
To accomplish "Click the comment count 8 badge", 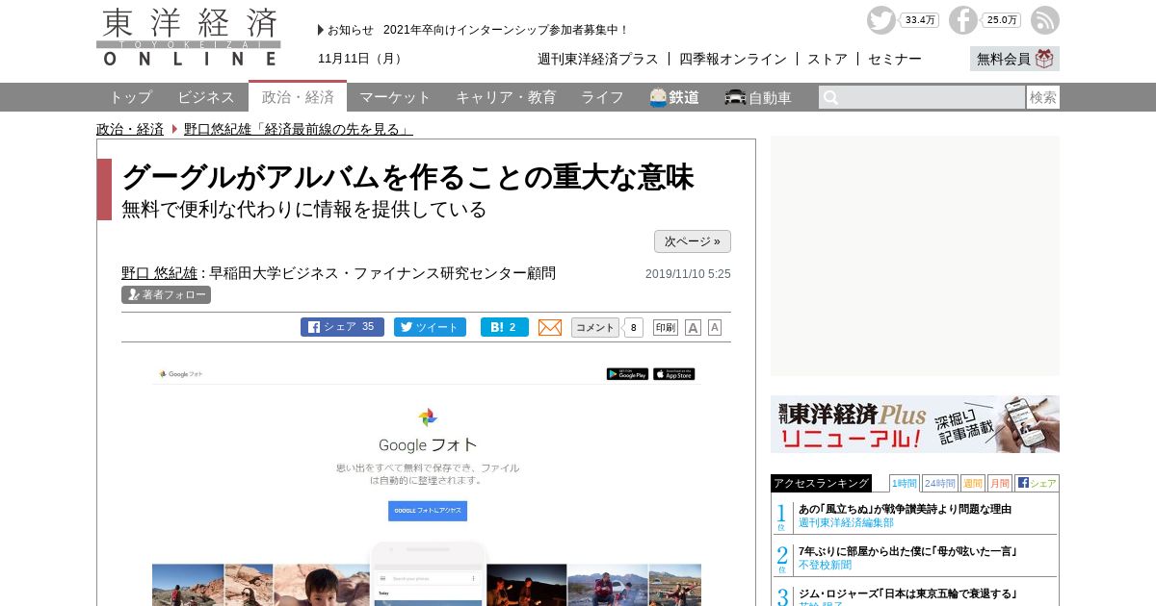I will pyautogui.click(x=634, y=328).
